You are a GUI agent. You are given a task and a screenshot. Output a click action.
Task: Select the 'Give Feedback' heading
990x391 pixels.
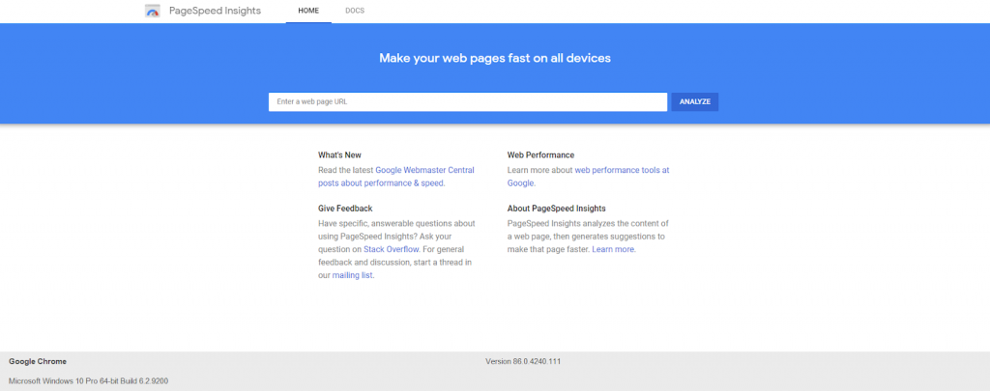pyautogui.click(x=345, y=209)
